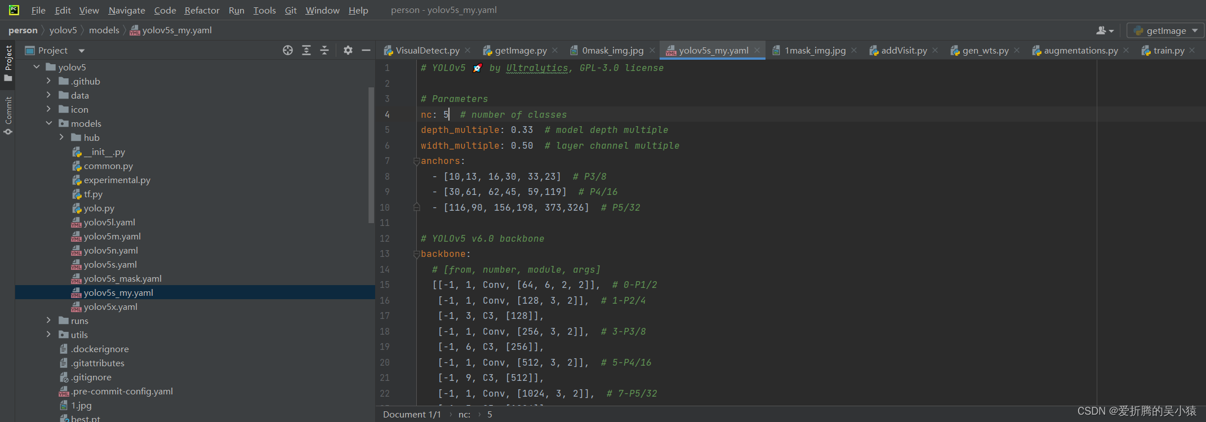
Task: Open the user account icon menu
Action: tap(1105, 30)
